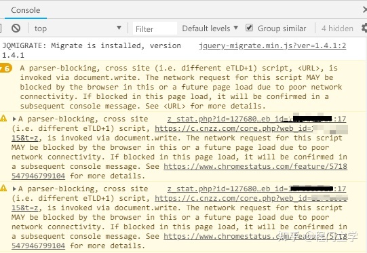The height and width of the screenshot is (253, 367).
Task: Switch to the Console tab
Action: 26,10
